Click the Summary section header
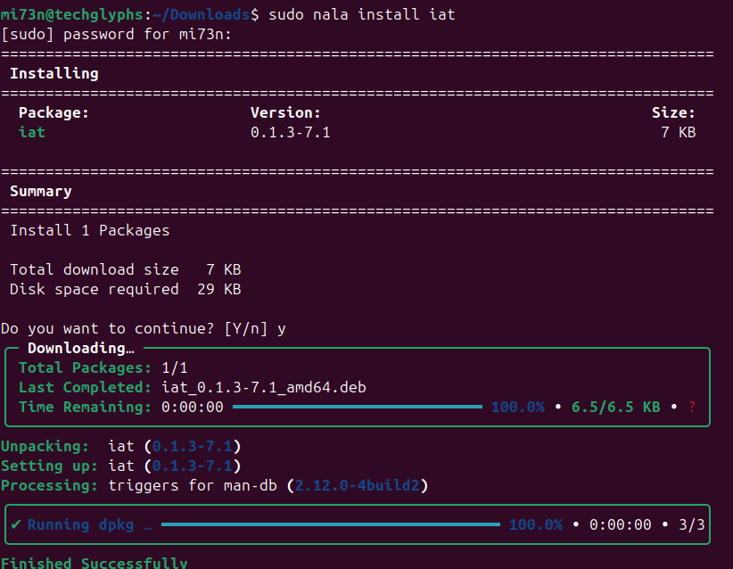The width and height of the screenshot is (733, 569). pyautogui.click(x=41, y=191)
